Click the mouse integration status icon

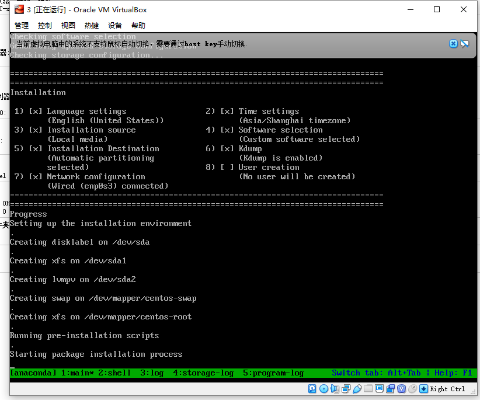pos(412,389)
